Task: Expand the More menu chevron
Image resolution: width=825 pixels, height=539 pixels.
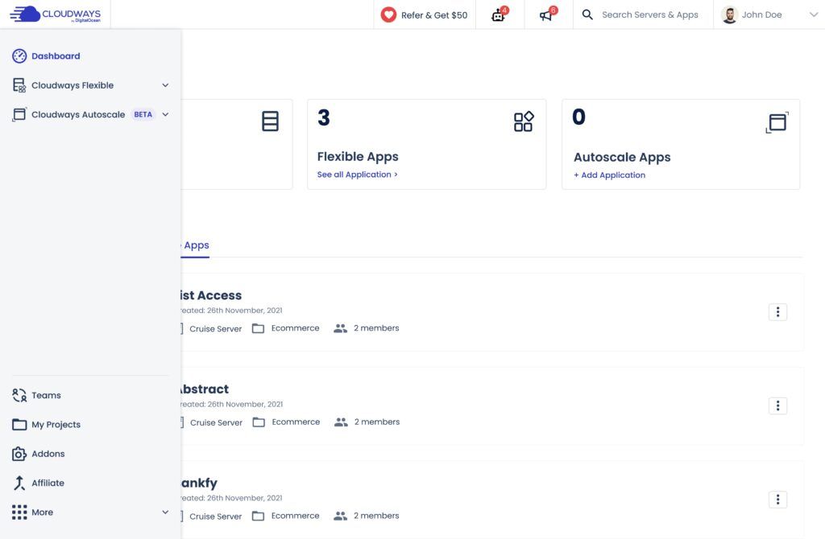Action: coord(165,512)
